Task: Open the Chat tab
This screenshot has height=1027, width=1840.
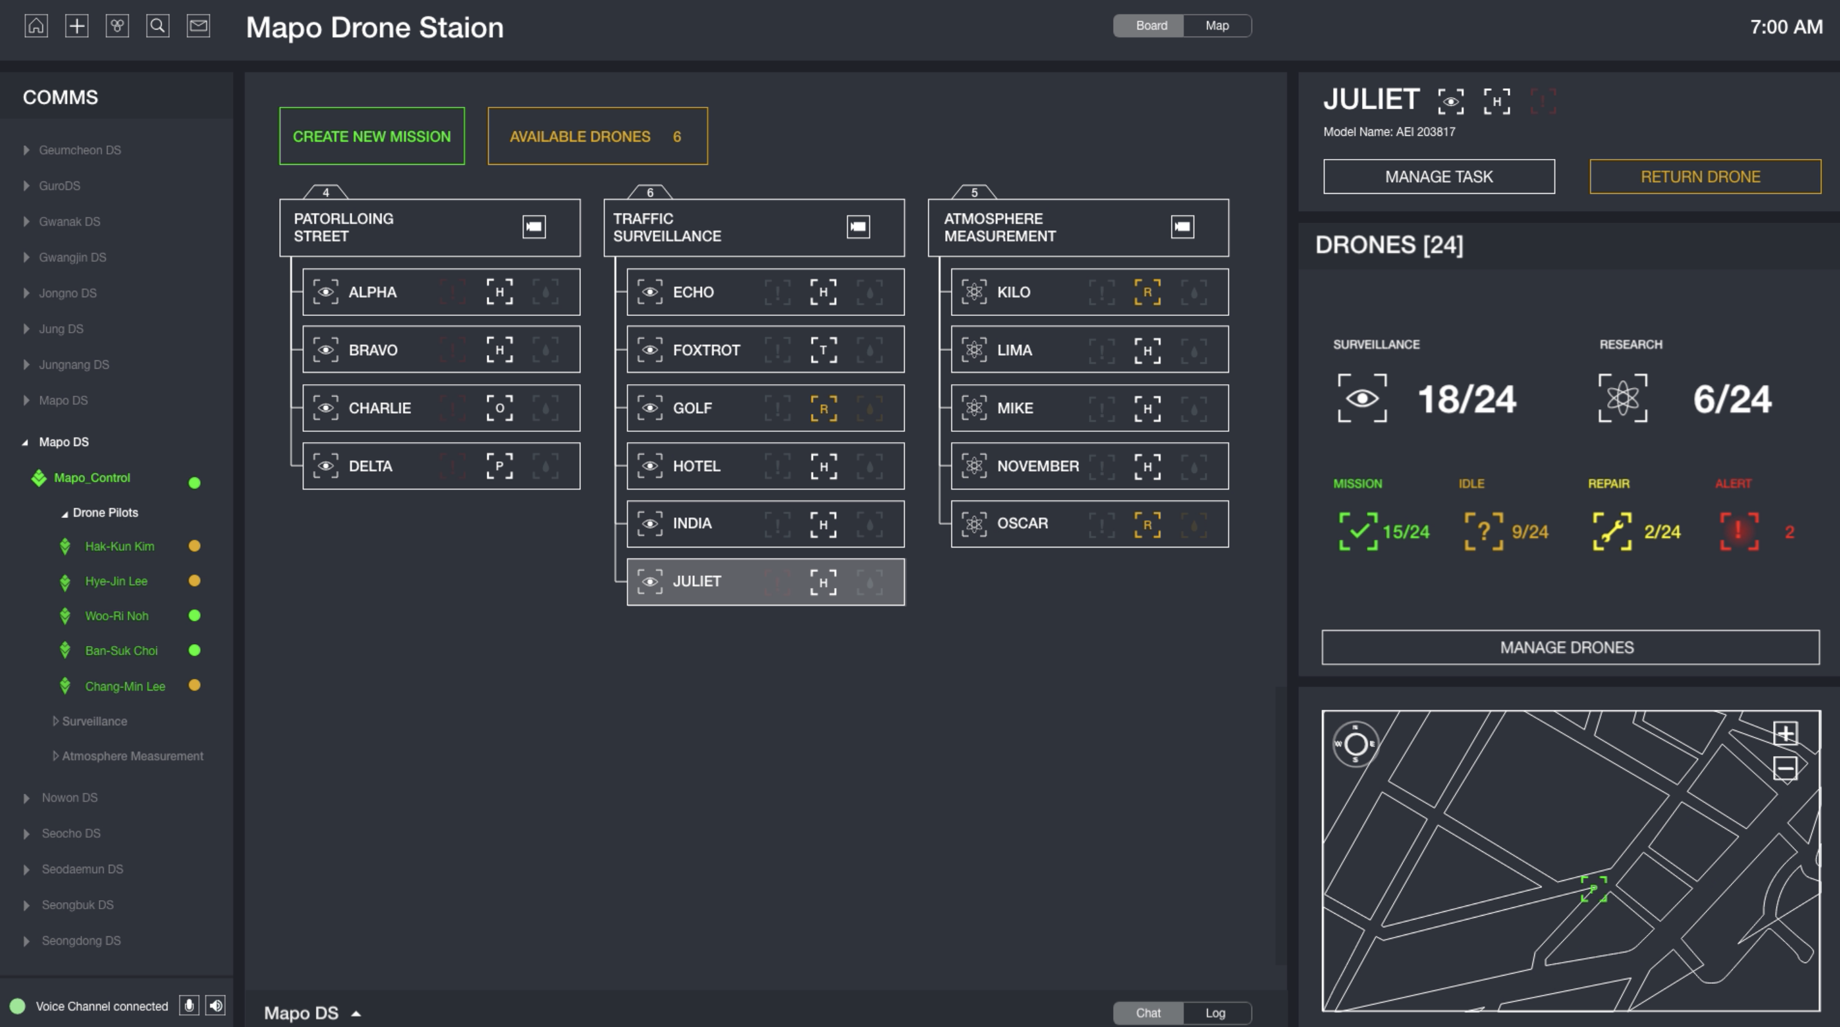Action: tap(1148, 1012)
